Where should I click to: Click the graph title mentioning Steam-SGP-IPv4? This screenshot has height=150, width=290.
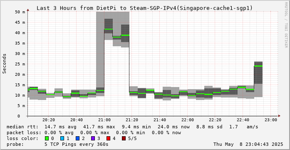144,8
